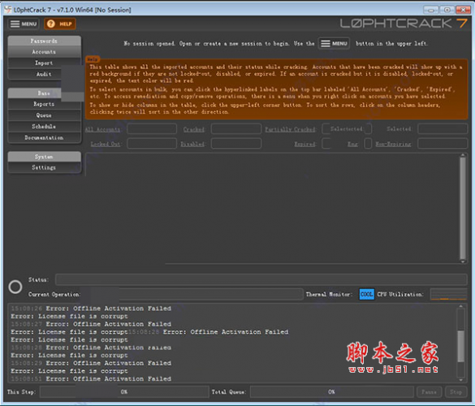Click the Non-Expiring count field
The height and width of the screenshot is (406, 475).
(443, 143)
